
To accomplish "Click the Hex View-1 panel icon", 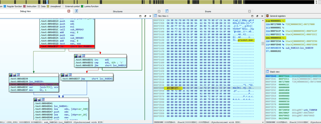I will point(156,16).
